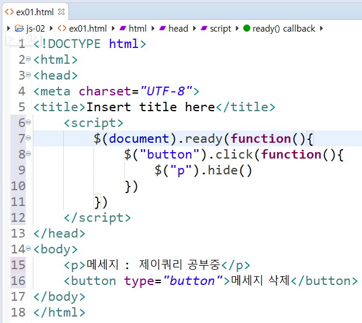Click line number 16 in the gutter
The width and height of the screenshot is (362, 323).
point(18,281)
